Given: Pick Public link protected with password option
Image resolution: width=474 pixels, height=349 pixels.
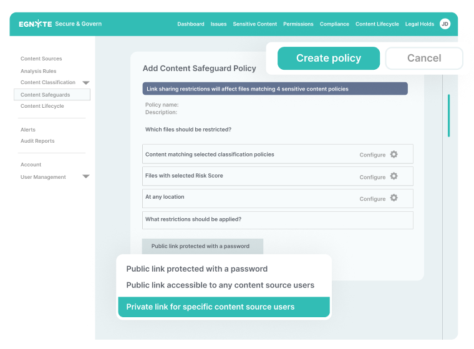Looking at the screenshot, I should tap(197, 269).
